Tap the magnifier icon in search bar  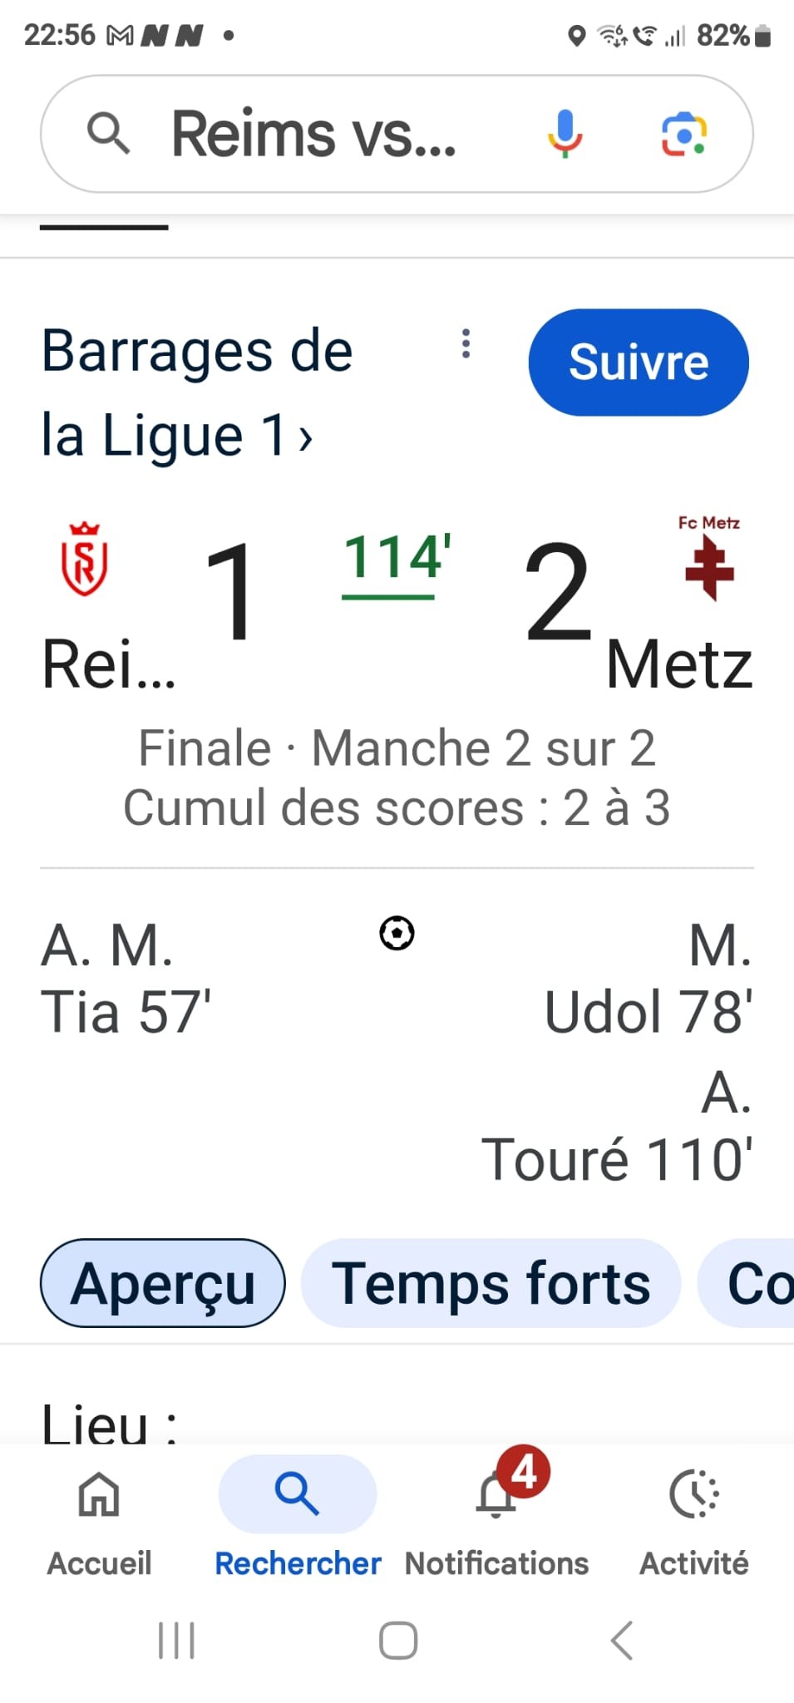point(109,134)
